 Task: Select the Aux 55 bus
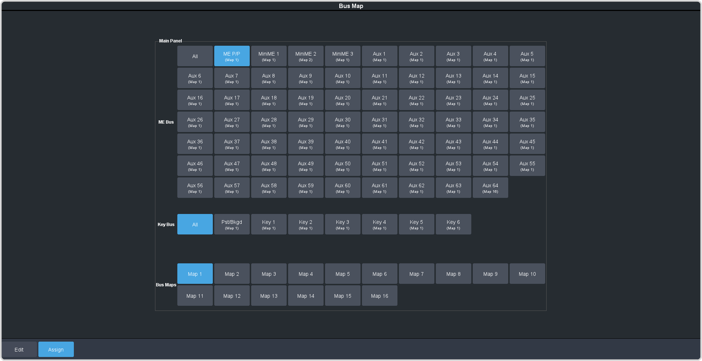tap(527, 166)
